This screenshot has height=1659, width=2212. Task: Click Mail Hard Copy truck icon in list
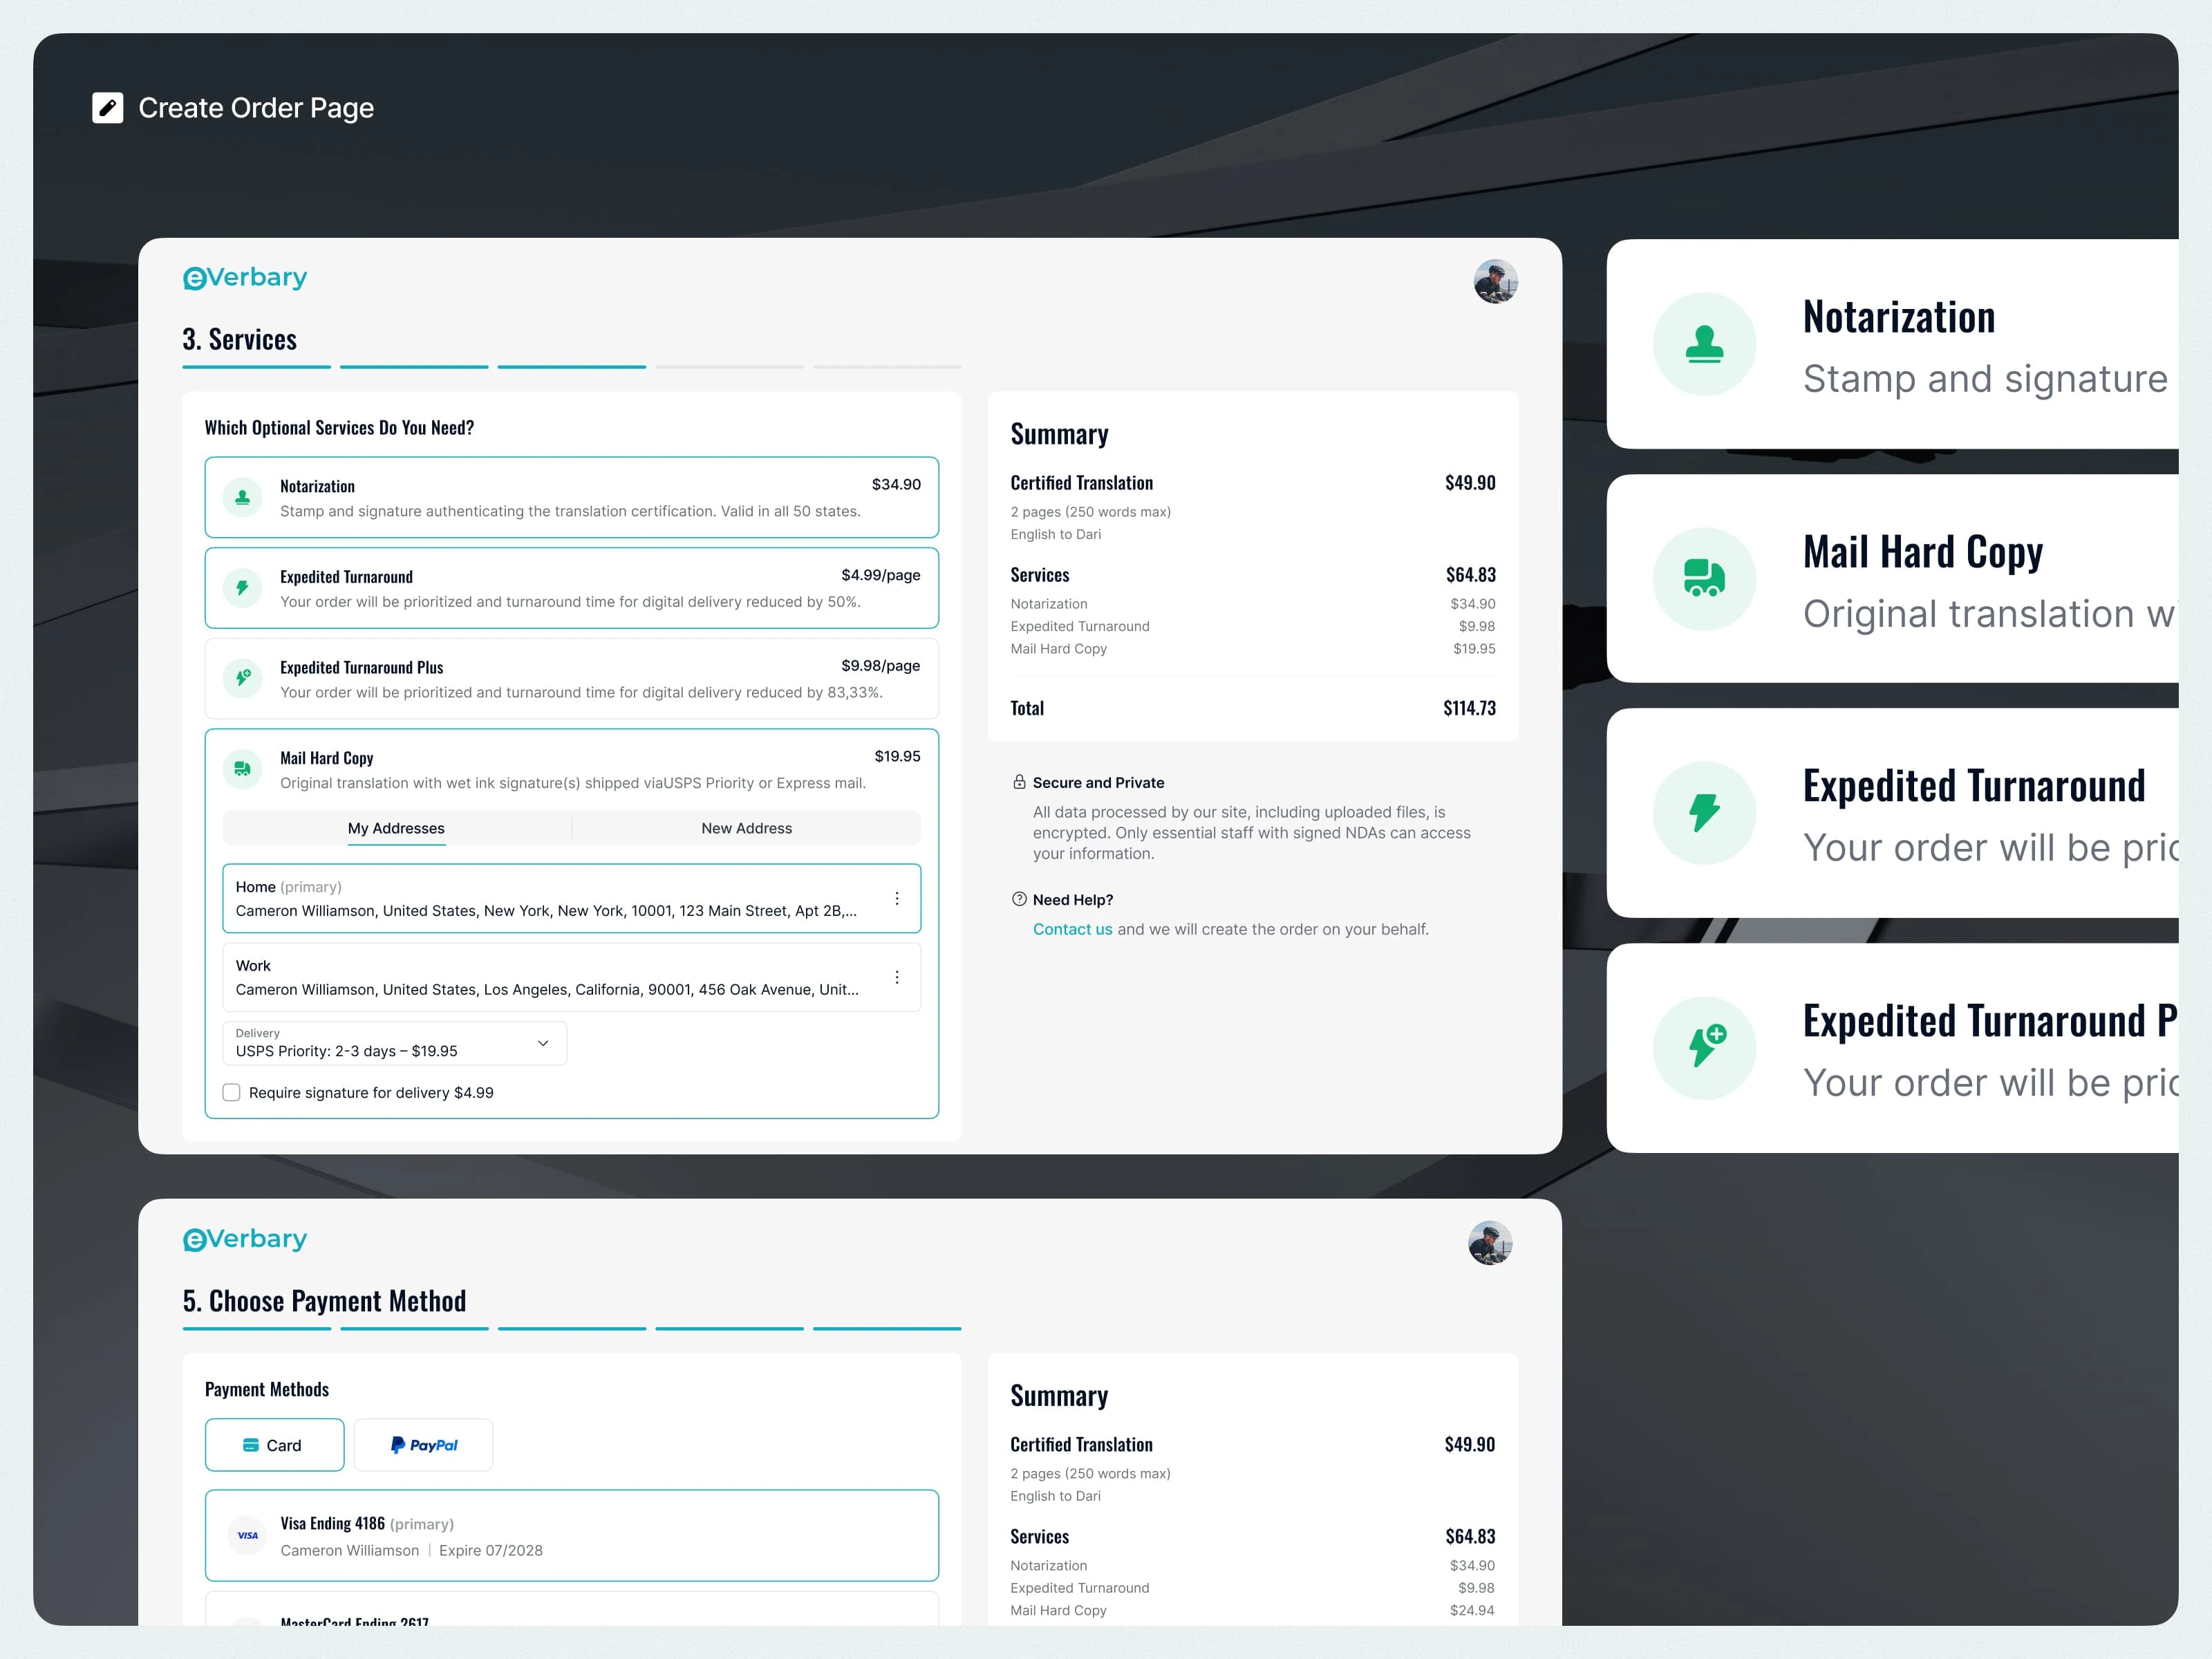[242, 769]
